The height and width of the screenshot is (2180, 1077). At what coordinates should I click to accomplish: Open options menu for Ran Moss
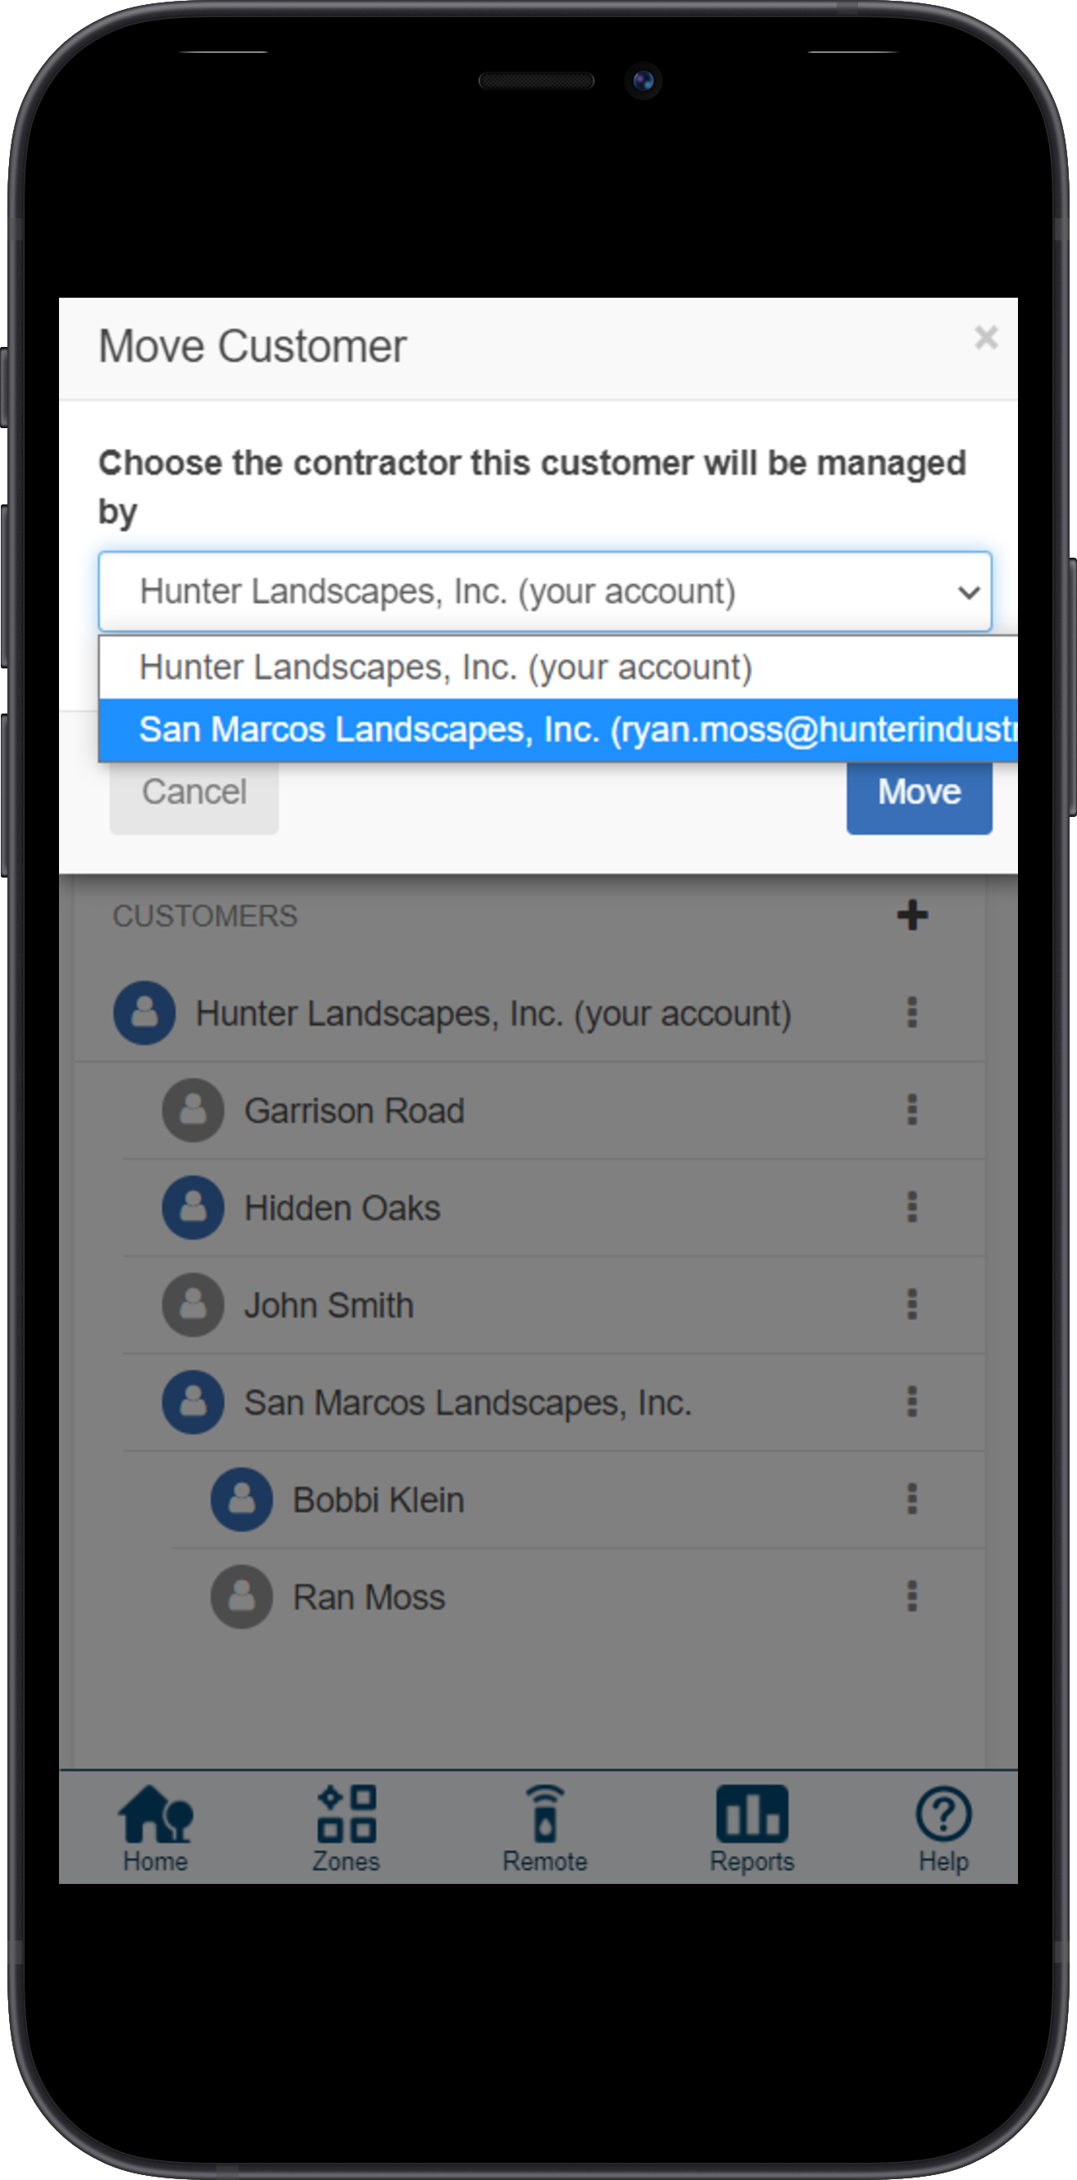coord(912,1596)
